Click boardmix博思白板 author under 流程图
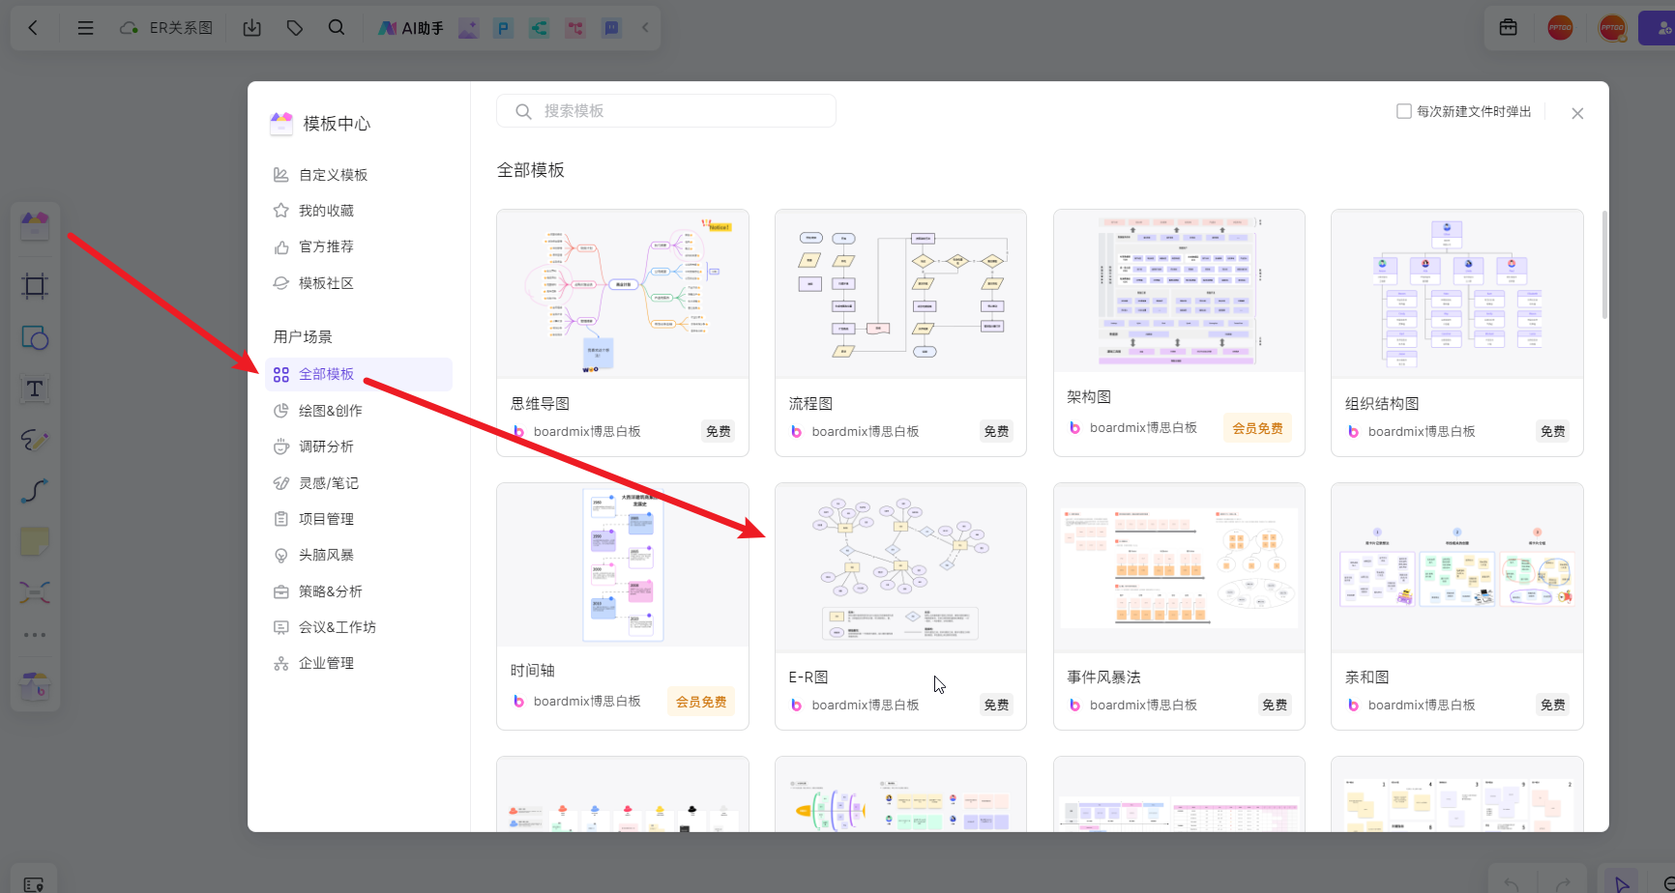 [x=866, y=432]
